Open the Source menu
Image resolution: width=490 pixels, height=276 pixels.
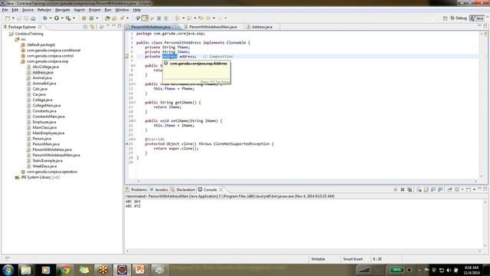point(28,10)
